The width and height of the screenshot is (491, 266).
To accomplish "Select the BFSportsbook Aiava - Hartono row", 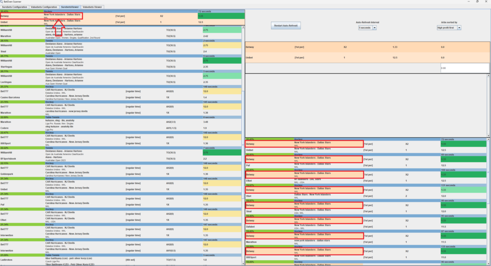I will pos(121,159).
